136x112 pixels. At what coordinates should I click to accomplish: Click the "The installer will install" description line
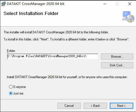click(56, 32)
